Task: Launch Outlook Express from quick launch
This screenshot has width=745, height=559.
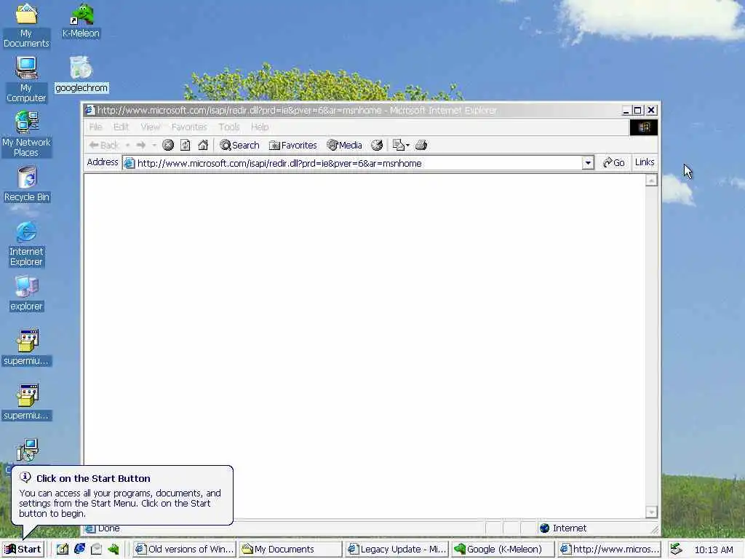Action: pyautogui.click(x=97, y=549)
